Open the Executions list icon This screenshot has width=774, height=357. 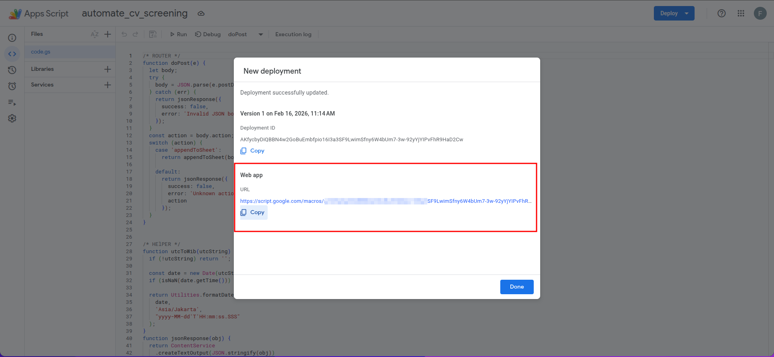12,103
